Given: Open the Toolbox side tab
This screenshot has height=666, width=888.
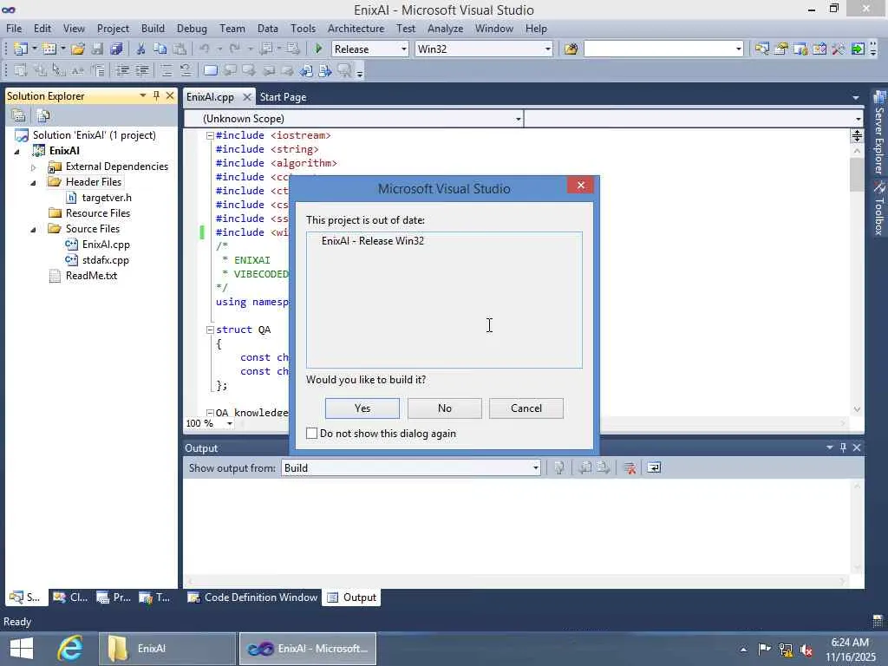Looking at the screenshot, I should (x=879, y=208).
